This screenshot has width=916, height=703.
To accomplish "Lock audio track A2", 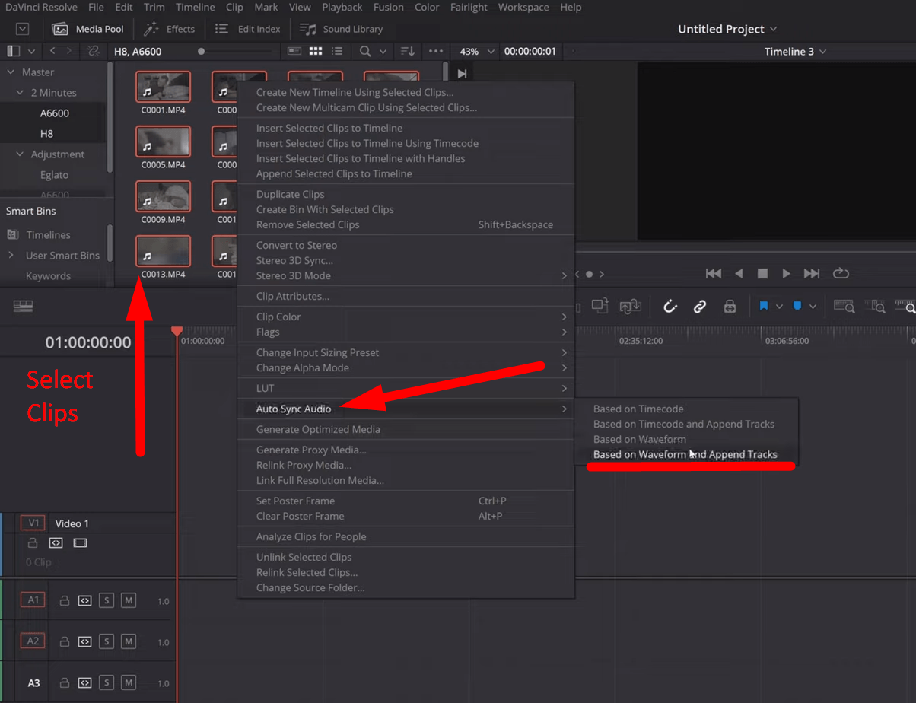I will [x=65, y=641].
